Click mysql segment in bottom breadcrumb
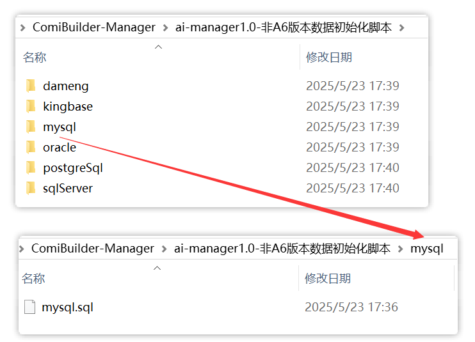The image size is (475, 342). pos(426,249)
